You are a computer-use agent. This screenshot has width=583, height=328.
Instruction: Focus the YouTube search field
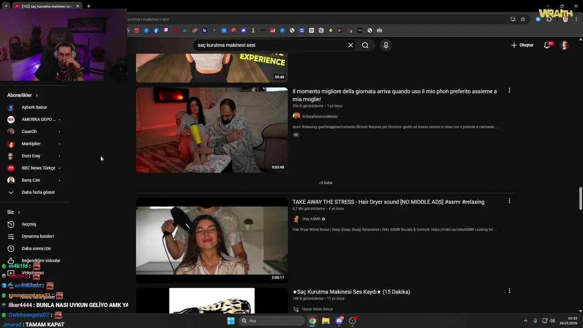pyautogui.click(x=271, y=45)
